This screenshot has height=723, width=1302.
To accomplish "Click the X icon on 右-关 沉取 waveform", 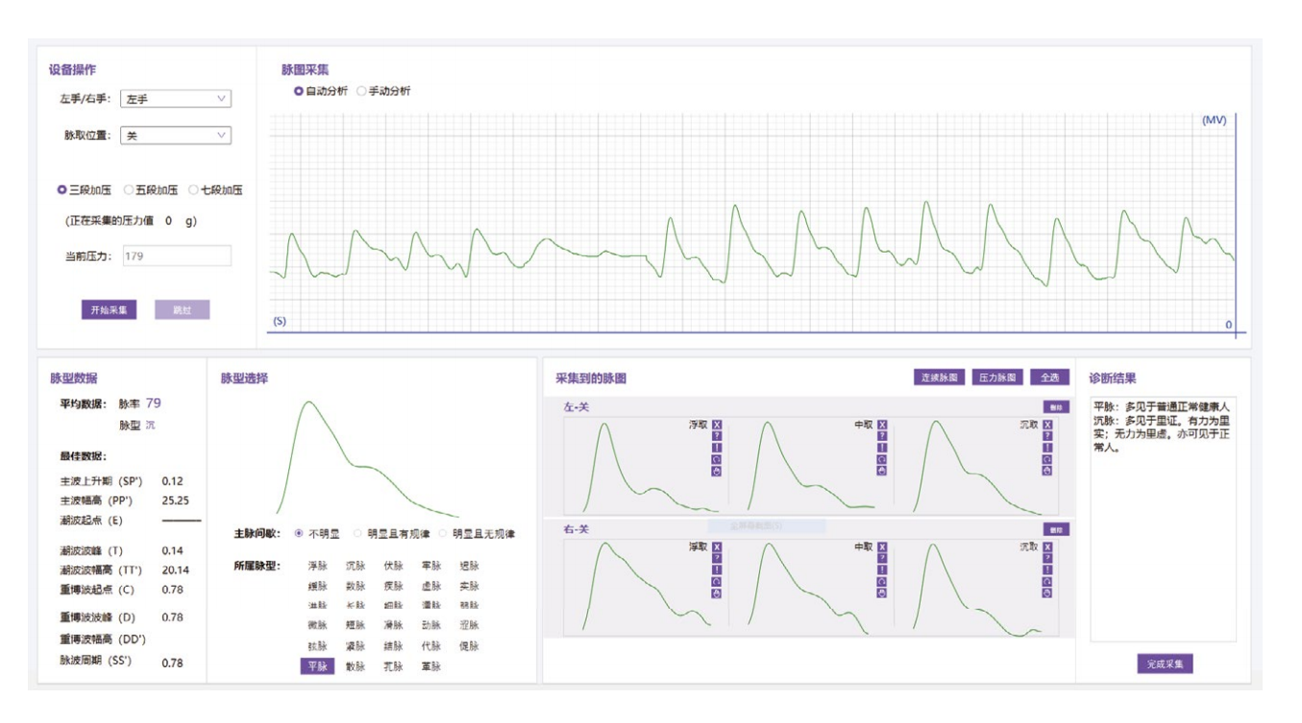I will click(x=1047, y=546).
